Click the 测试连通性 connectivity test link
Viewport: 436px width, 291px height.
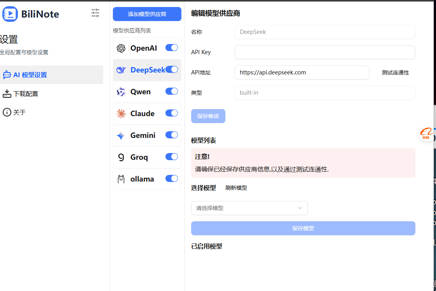point(396,72)
